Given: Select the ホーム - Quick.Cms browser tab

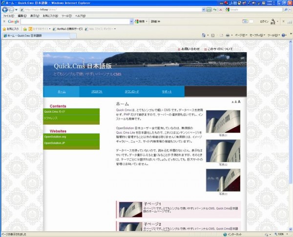Looking at the screenshot, I should pyautogui.click(x=22, y=36).
